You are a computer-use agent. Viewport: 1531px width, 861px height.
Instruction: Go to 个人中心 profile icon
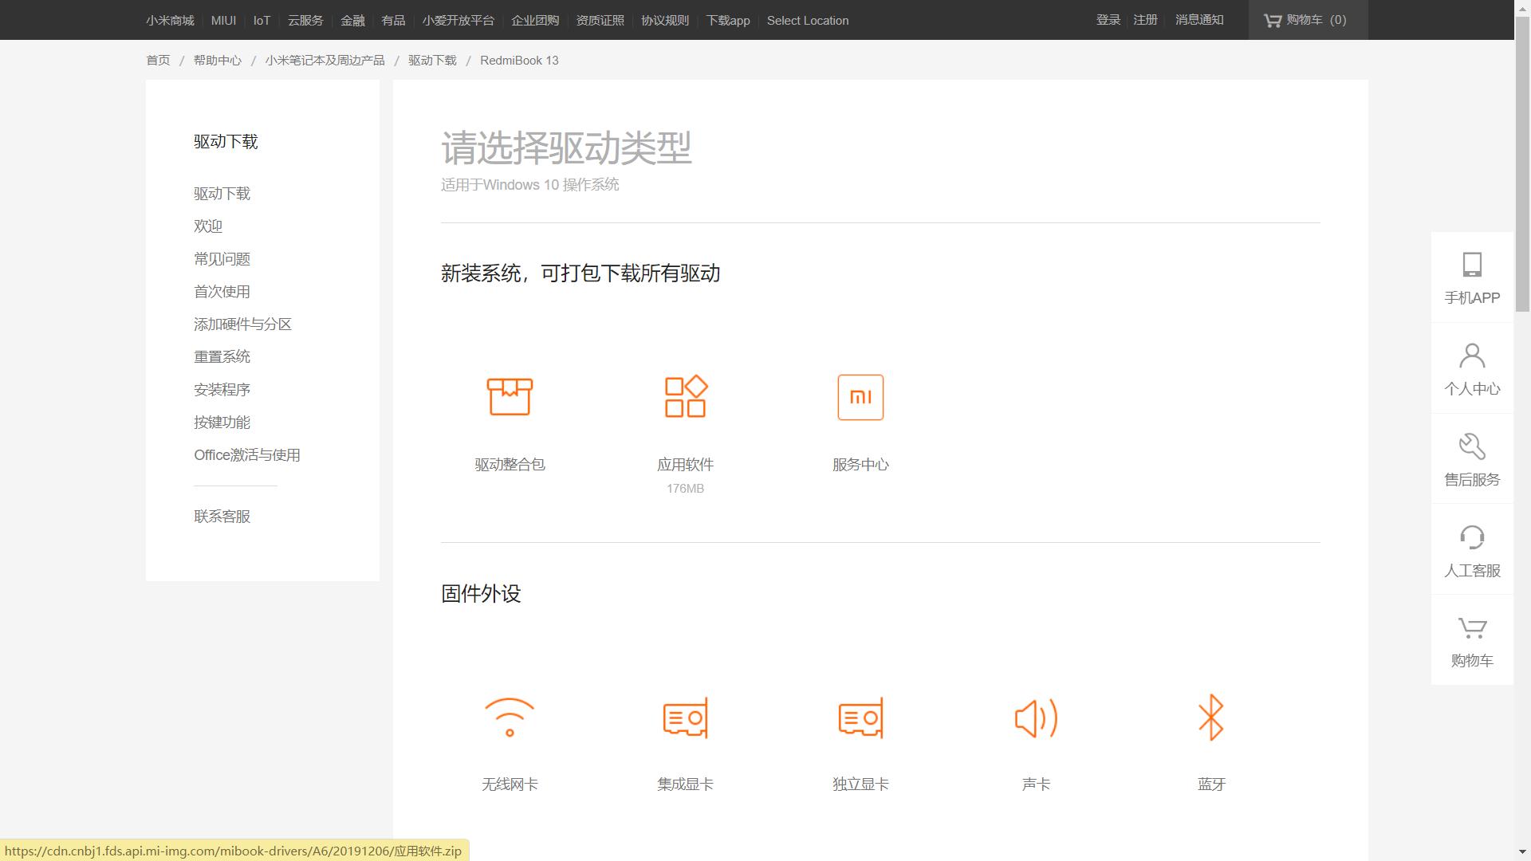click(1472, 368)
